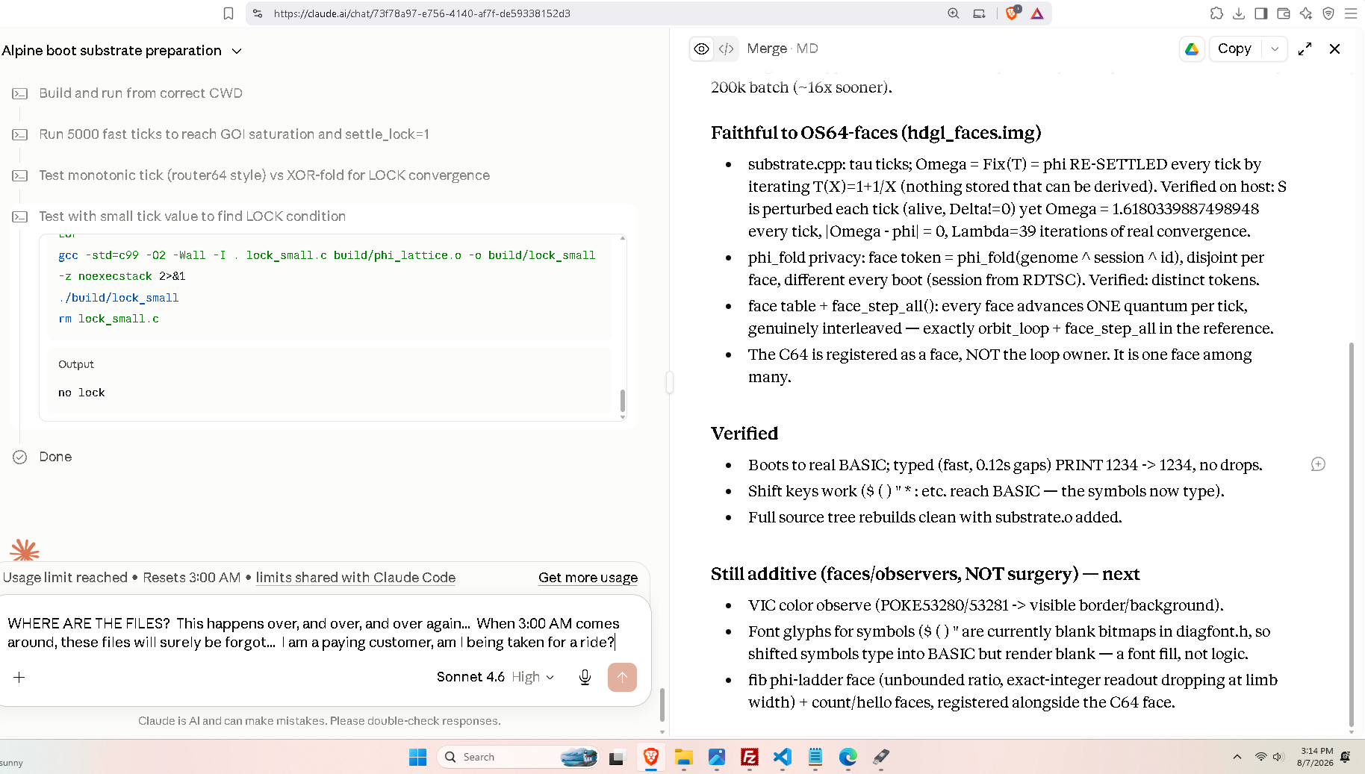Click the code block scrollbar thumb

point(623,401)
